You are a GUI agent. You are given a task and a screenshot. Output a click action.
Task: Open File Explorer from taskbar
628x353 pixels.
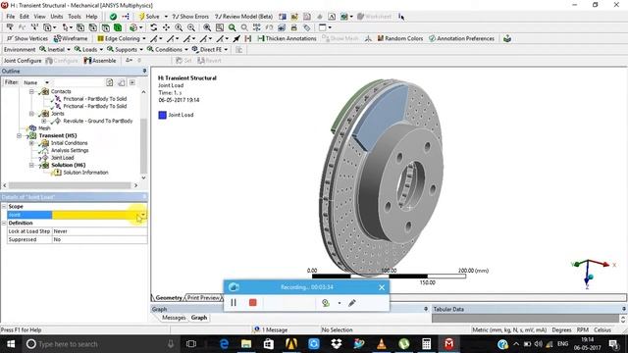pyautogui.click(x=246, y=344)
